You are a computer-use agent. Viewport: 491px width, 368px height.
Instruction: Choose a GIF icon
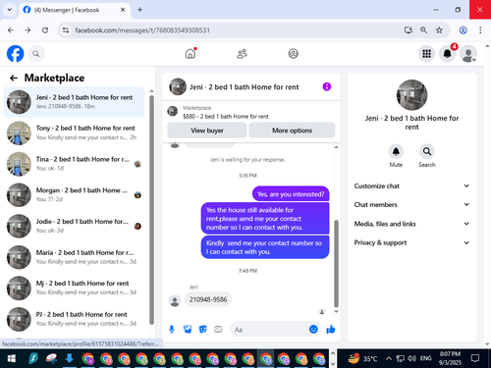click(218, 329)
